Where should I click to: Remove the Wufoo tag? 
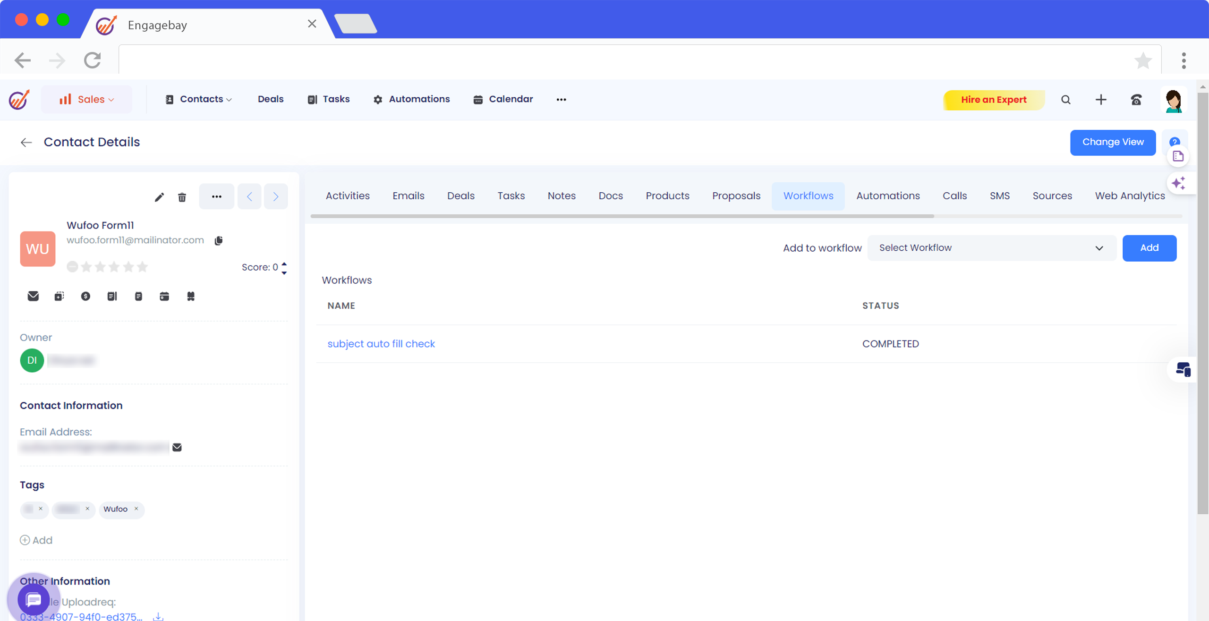[x=136, y=509]
